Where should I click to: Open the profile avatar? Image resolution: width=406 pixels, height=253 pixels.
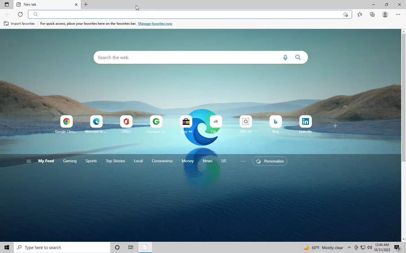[x=385, y=14]
